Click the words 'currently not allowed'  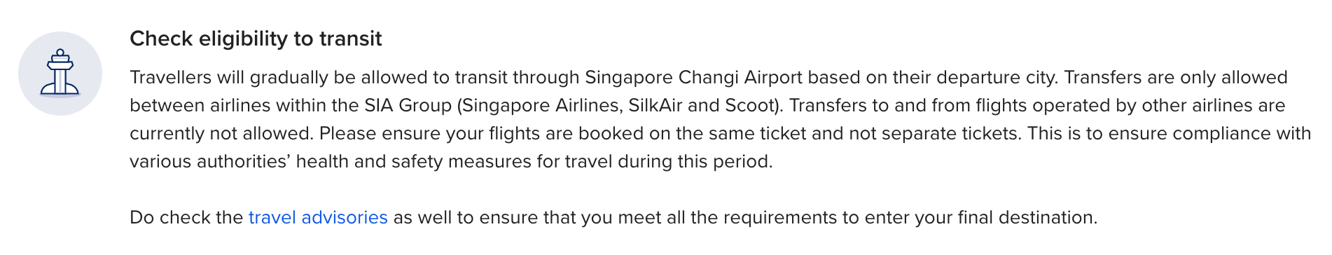click(x=221, y=133)
